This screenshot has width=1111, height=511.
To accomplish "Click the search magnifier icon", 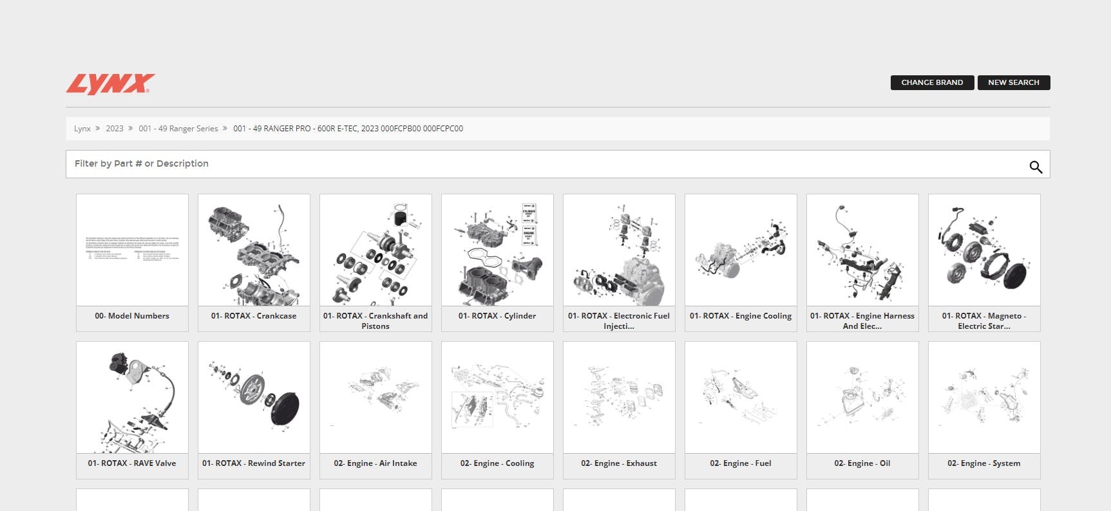I will click(x=1035, y=167).
